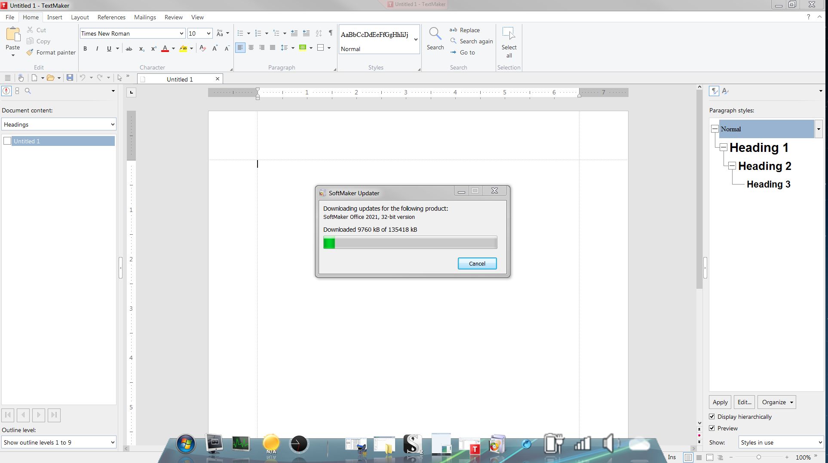Click the Format painter tool
Viewport: 828px width, 463px height.
pos(51,52)
